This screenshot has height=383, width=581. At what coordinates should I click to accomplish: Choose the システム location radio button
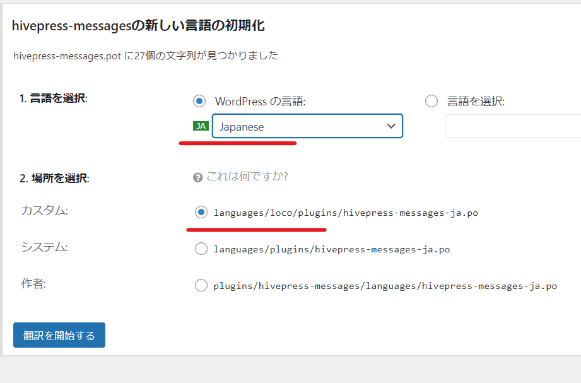tap(201, 249)
